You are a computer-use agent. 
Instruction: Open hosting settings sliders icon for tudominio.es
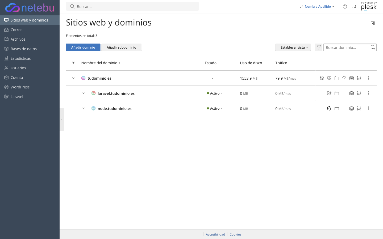(359, 78)
